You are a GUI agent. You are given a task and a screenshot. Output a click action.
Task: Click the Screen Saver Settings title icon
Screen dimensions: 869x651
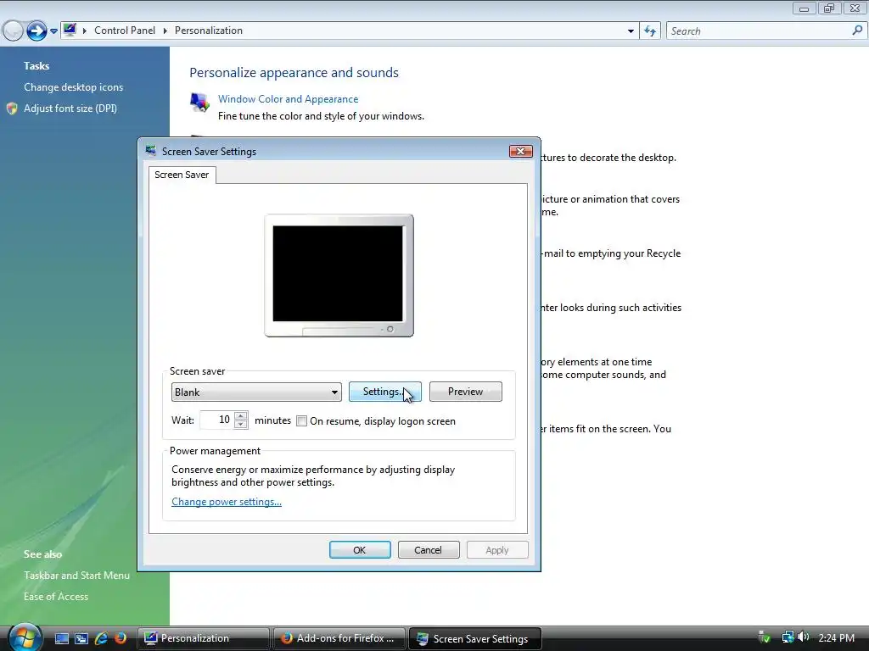tap(151, 151)
